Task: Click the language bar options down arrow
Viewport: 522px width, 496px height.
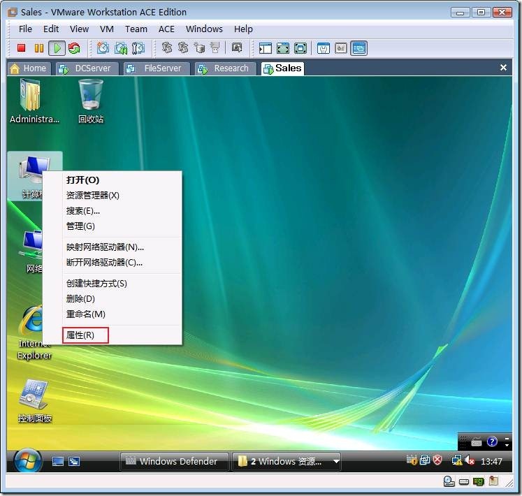Action: (x=507, y=446)
